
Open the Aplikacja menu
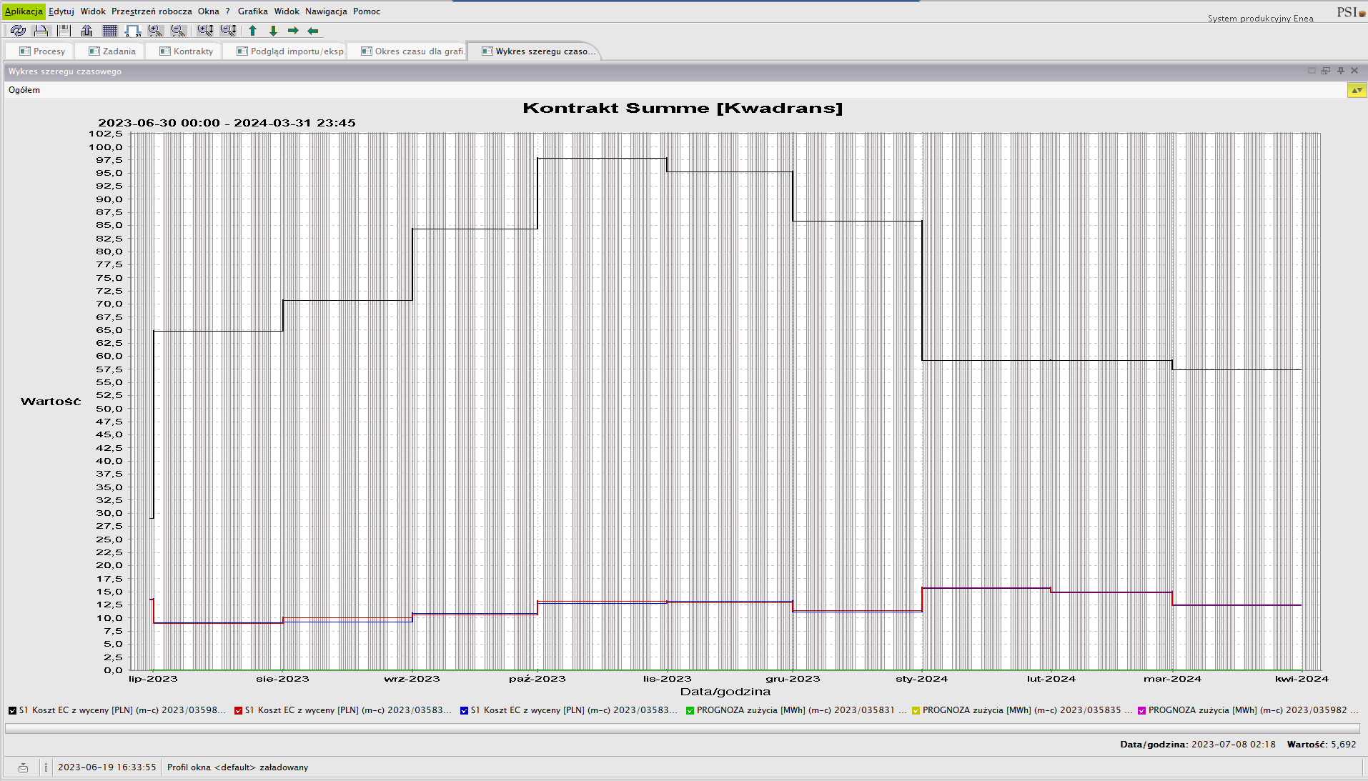[x=24, y=11]
